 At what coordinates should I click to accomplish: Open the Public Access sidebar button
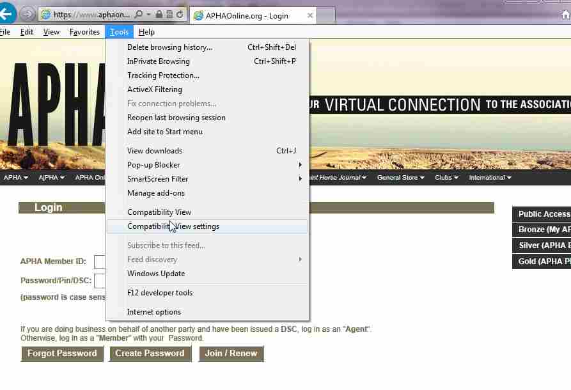point(542,214)
